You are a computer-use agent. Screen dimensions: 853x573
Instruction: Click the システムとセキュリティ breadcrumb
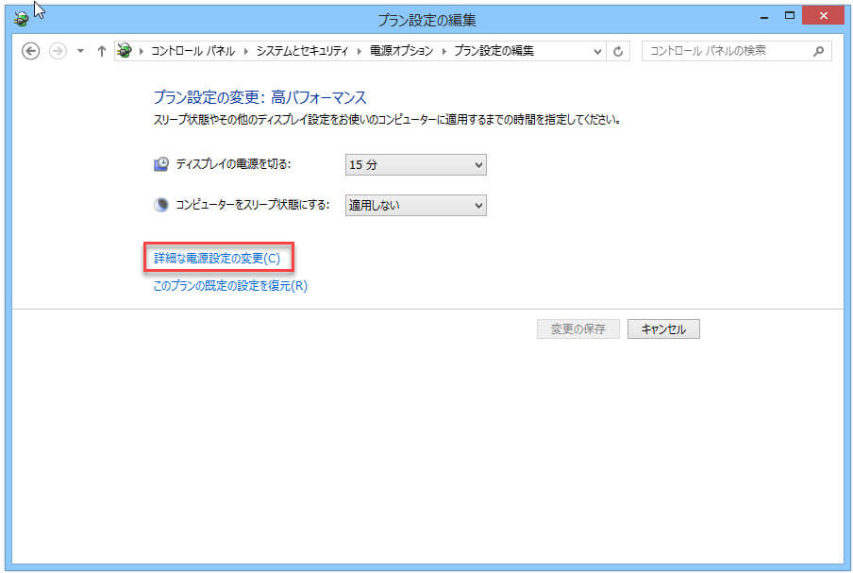coord(302,51)
